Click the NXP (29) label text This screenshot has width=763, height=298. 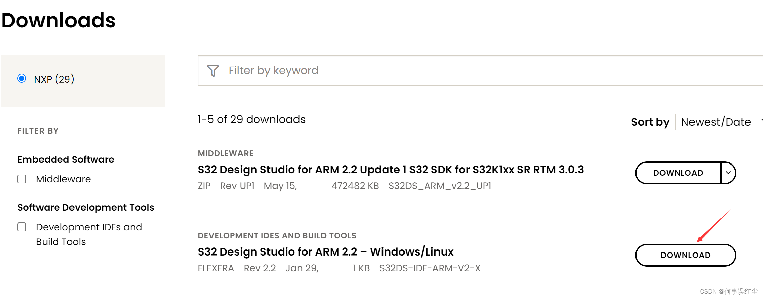tap(54, 79)
